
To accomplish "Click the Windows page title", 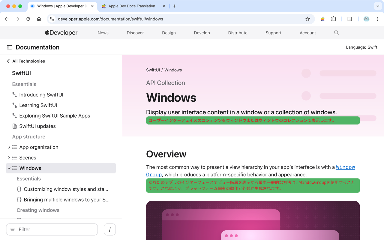I will click(x=171, y=98).
